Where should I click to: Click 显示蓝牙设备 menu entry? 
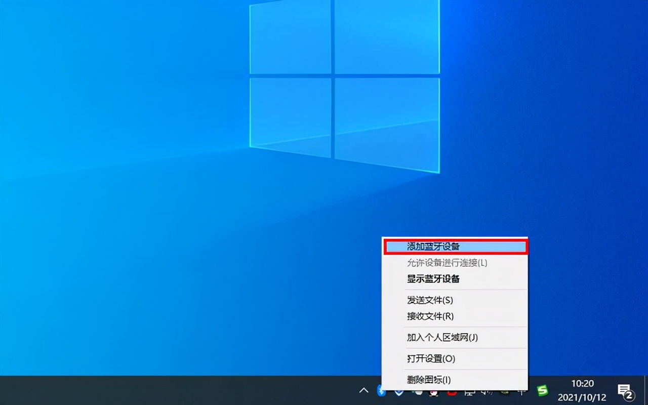tap(455, 279)
